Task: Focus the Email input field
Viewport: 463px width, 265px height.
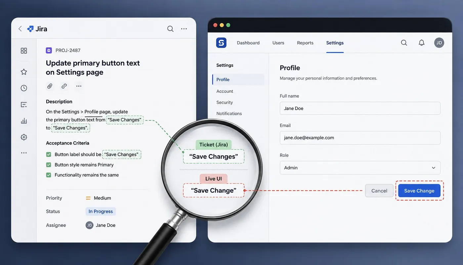Action: click(x=360, y=137)
